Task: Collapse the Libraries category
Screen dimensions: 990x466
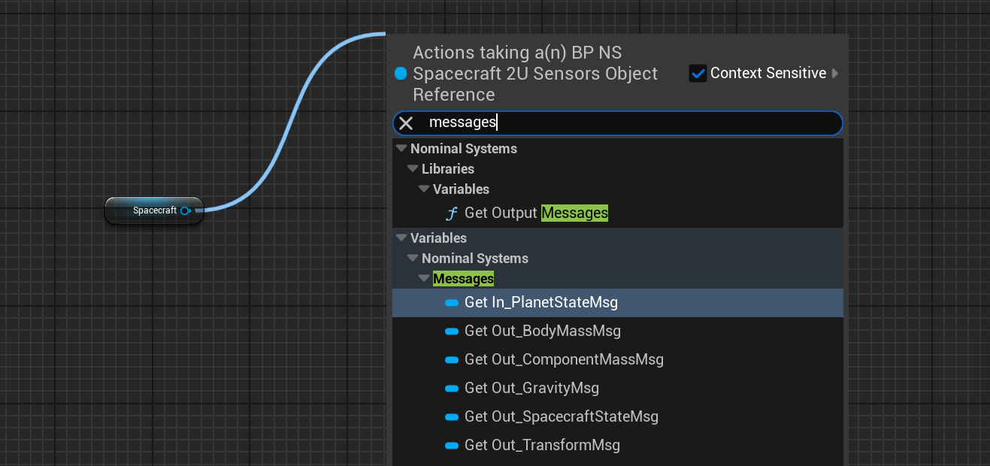Action: (413, 169)
